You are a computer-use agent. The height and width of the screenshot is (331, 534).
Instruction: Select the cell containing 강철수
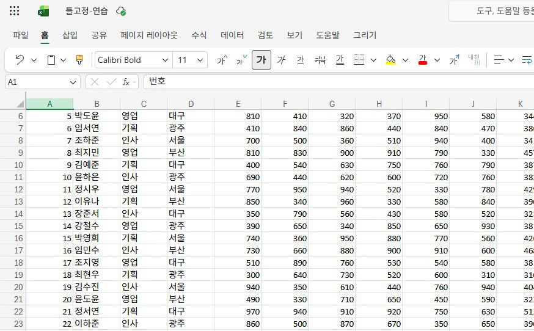(97, 226)
